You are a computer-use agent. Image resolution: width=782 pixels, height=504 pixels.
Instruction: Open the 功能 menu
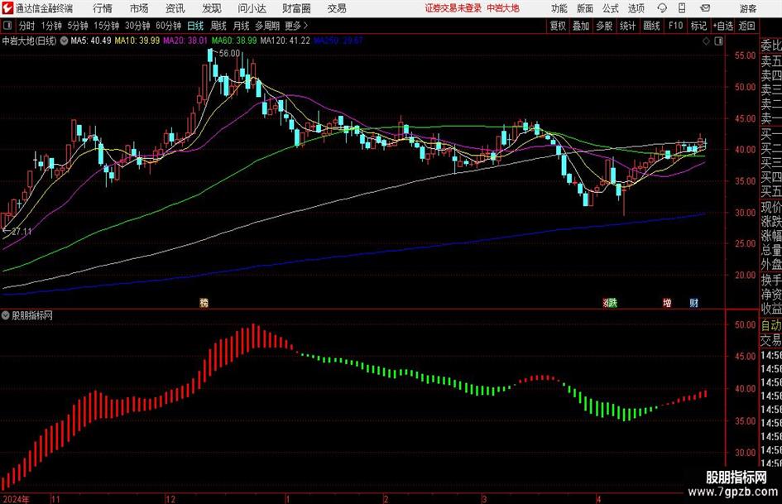pyautogui.click(x=559, y=8)
